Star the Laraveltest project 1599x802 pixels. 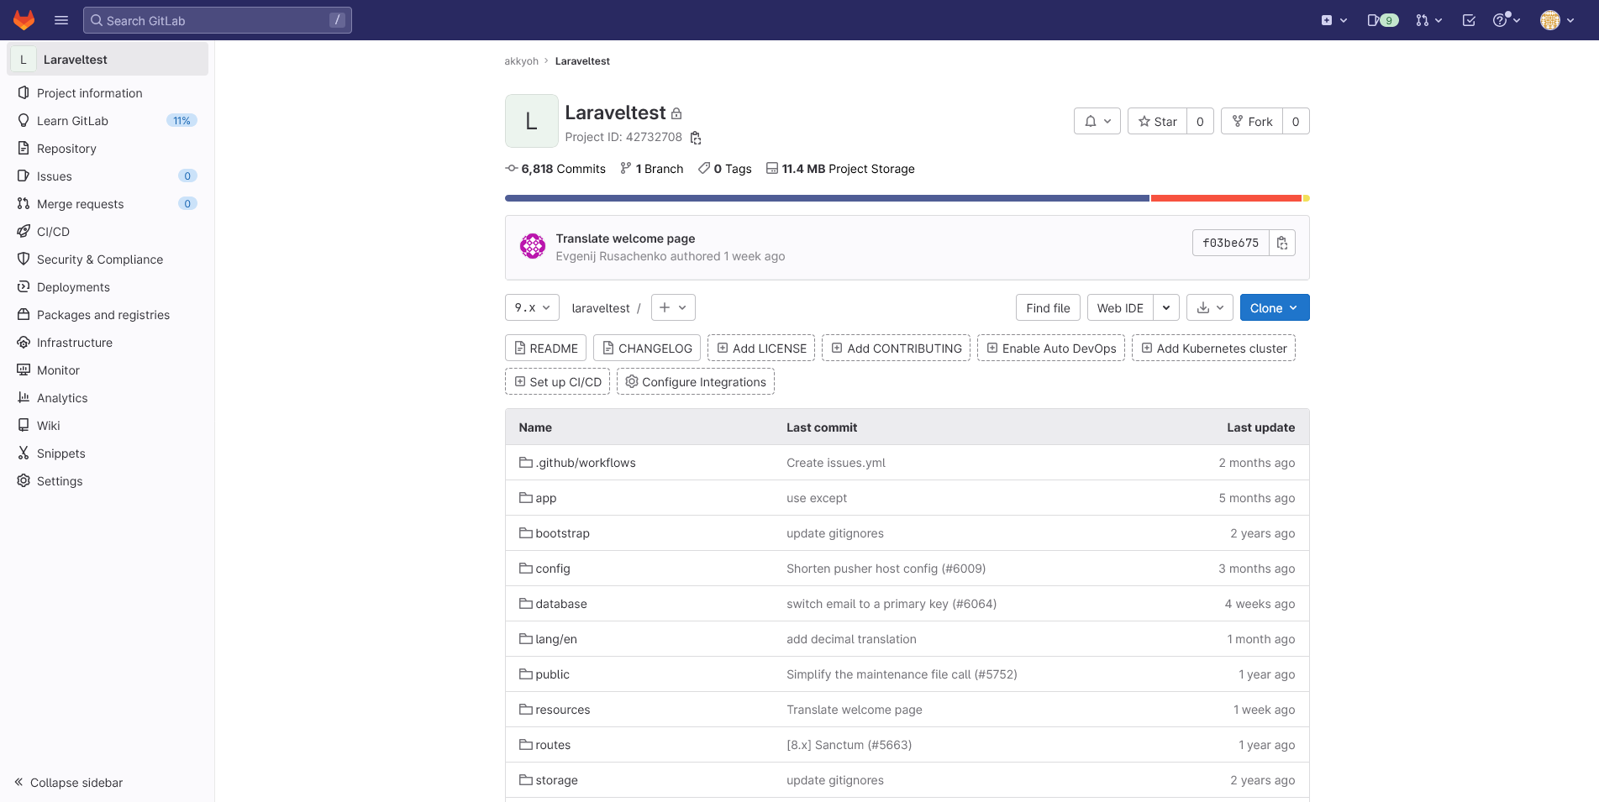pos(1157,121)
